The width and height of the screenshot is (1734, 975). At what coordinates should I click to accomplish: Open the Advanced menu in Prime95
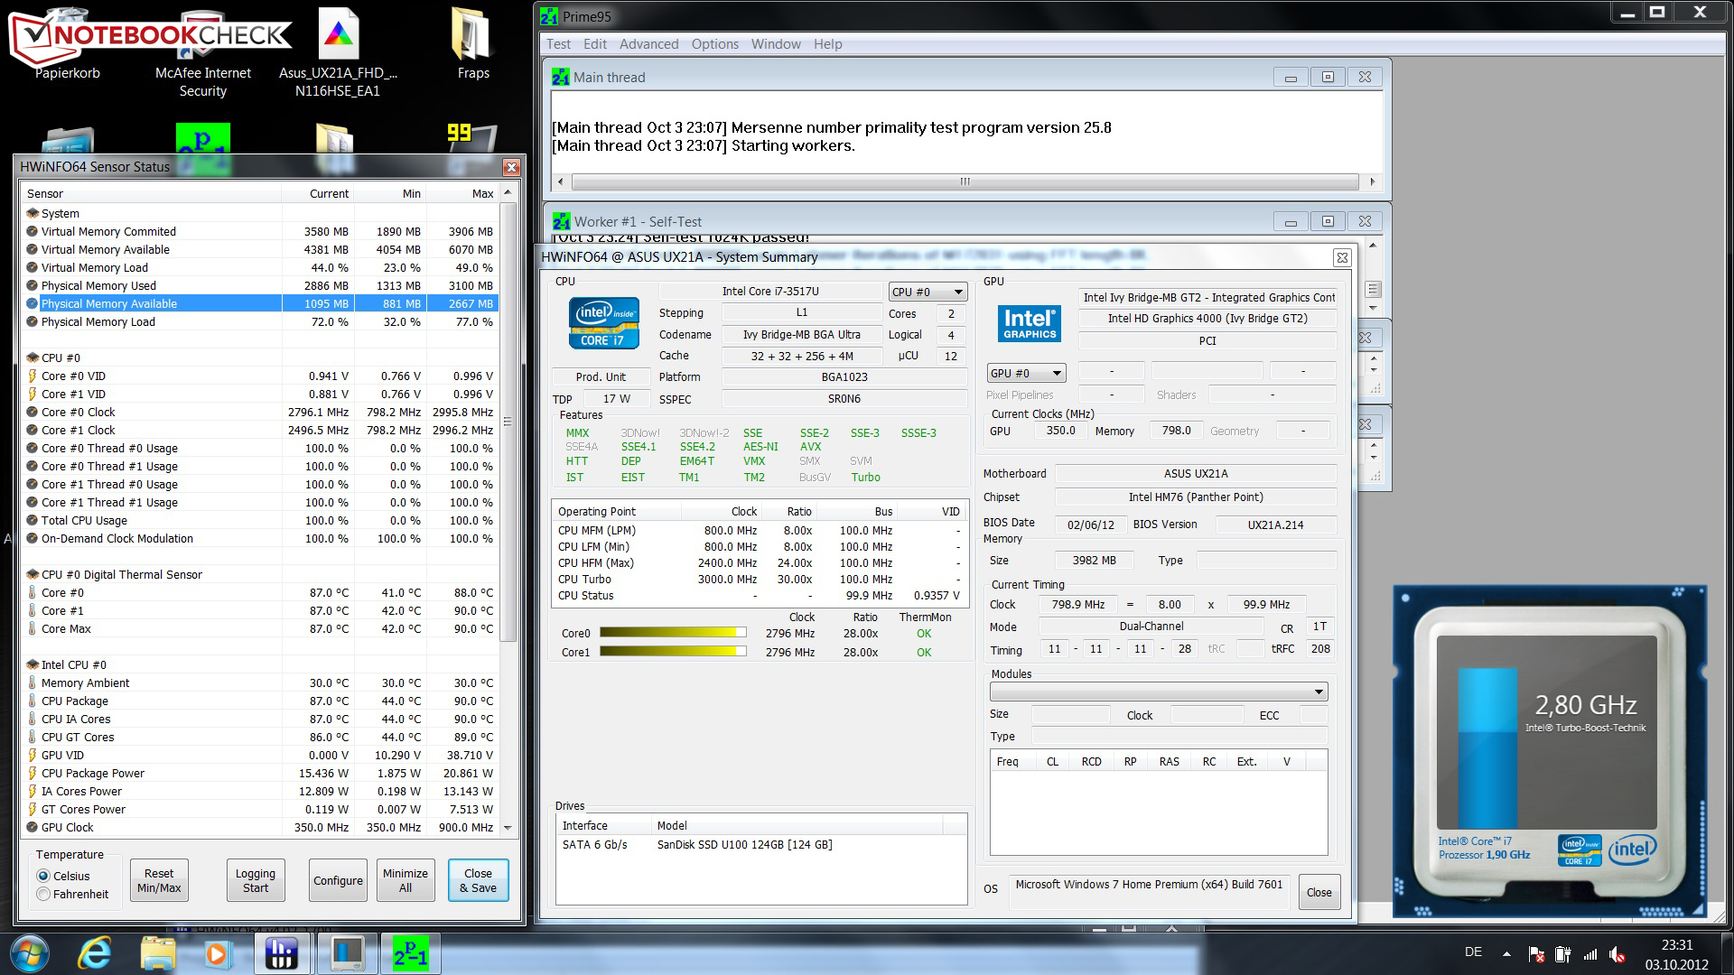(648, 44)
